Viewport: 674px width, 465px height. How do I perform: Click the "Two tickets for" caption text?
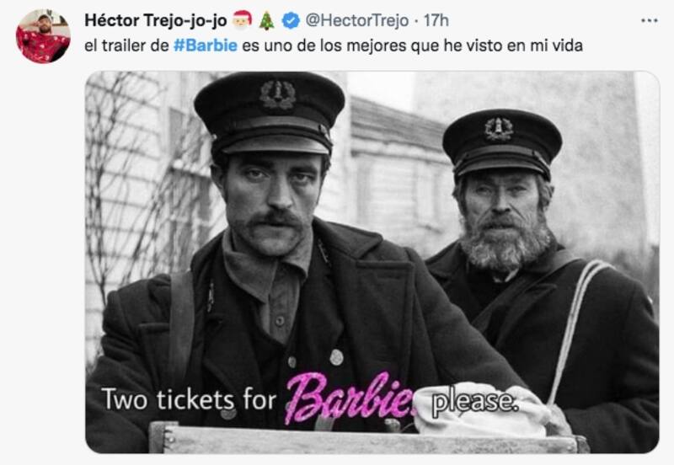point(189,399)
